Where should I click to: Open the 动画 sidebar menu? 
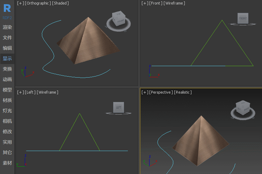[x=7, y=79]
